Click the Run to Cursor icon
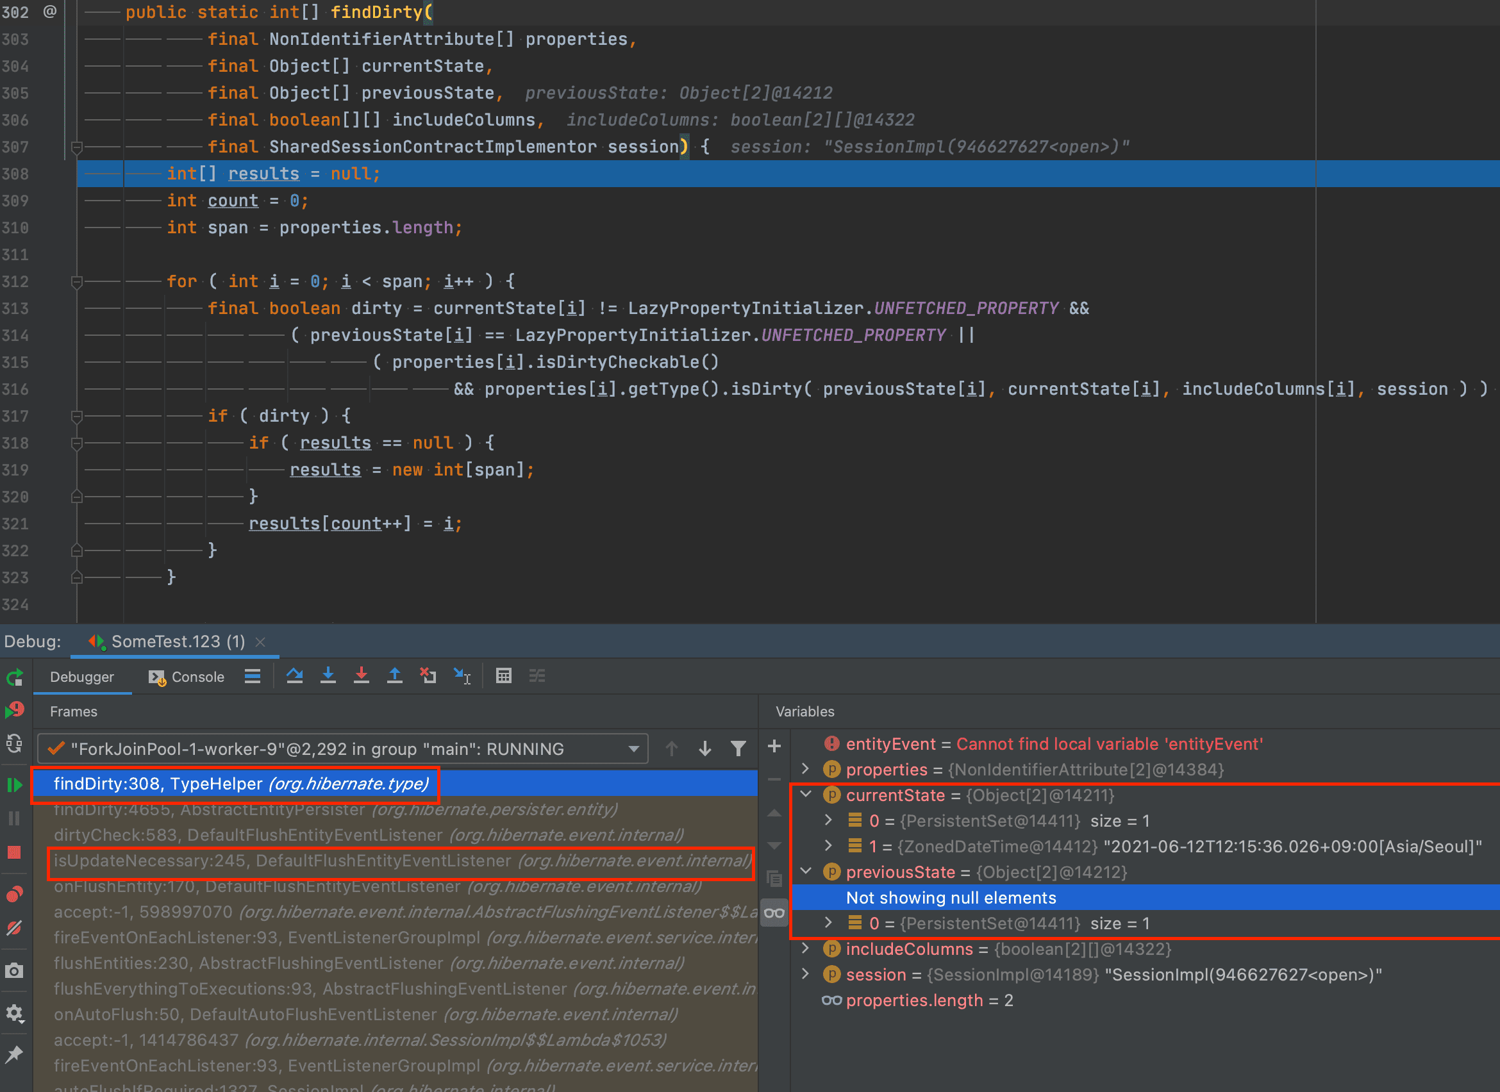The height and width of the screenshot is (1092, 1500). (x=462, y=675)
